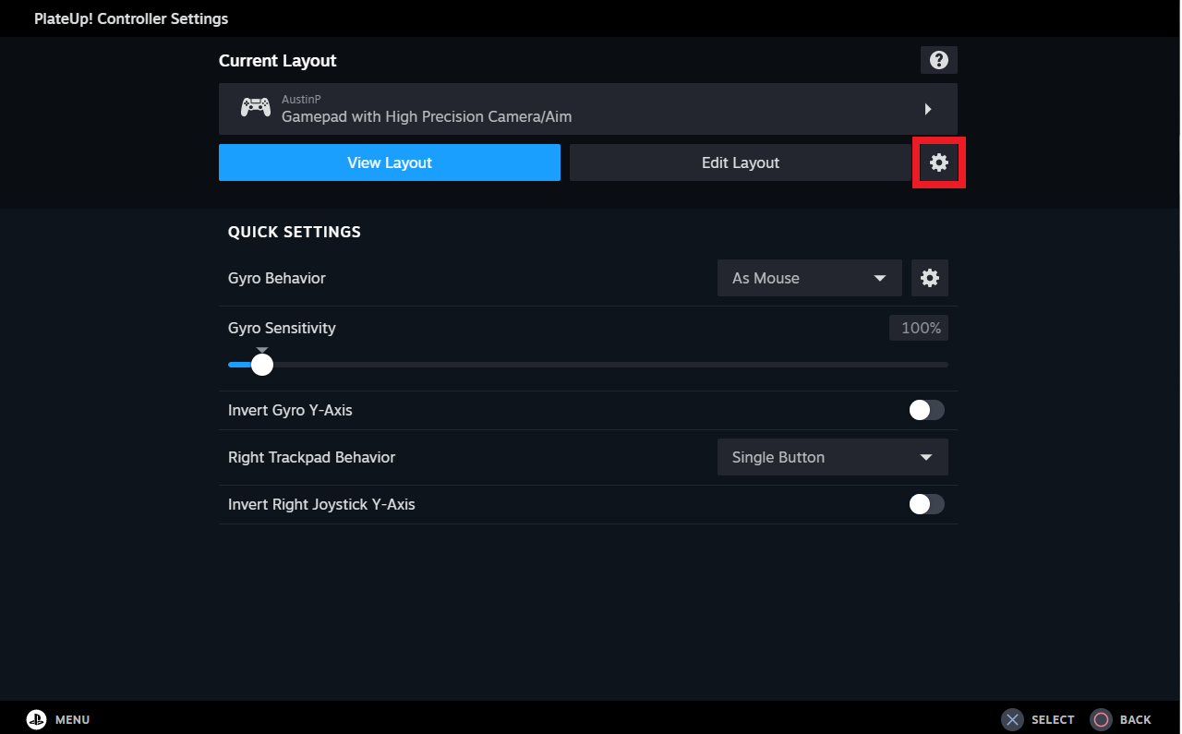Click the MENU label in footer
Screen dimensions: 1182x734
point(73,720)
